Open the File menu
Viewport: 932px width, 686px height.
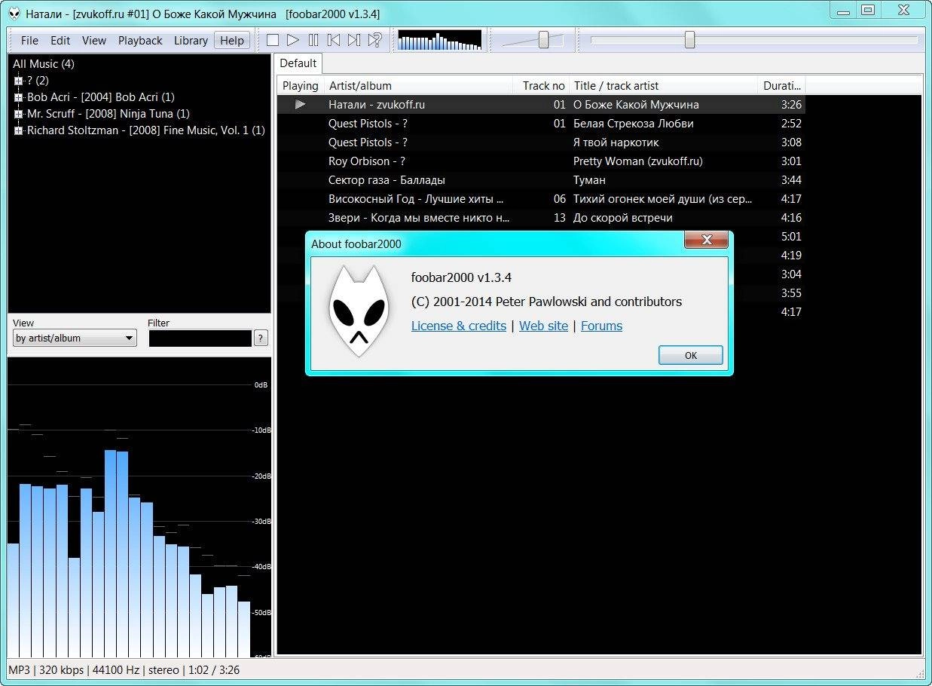pos(29,41)
